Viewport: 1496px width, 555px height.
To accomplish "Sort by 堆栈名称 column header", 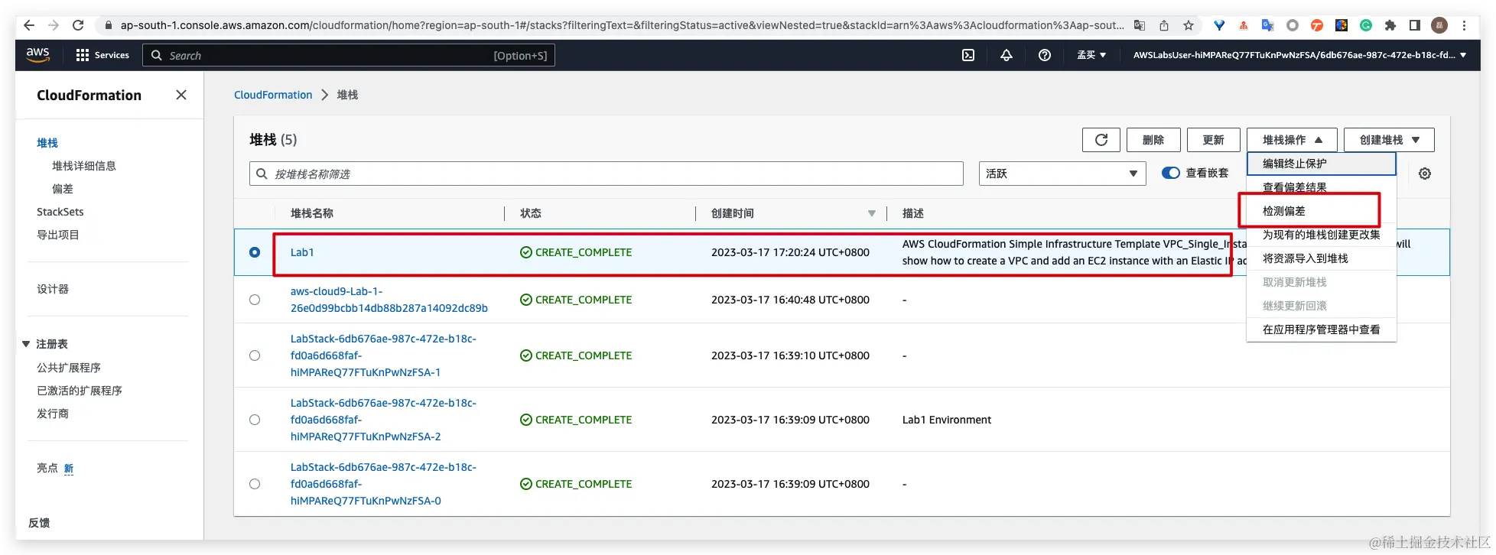I will pyautogui.click(x=312, y=213).
